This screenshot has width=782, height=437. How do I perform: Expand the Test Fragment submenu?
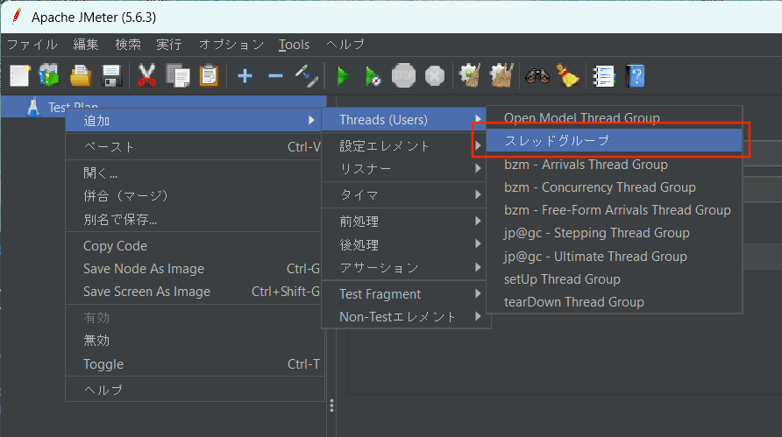[x=406, y=294]
